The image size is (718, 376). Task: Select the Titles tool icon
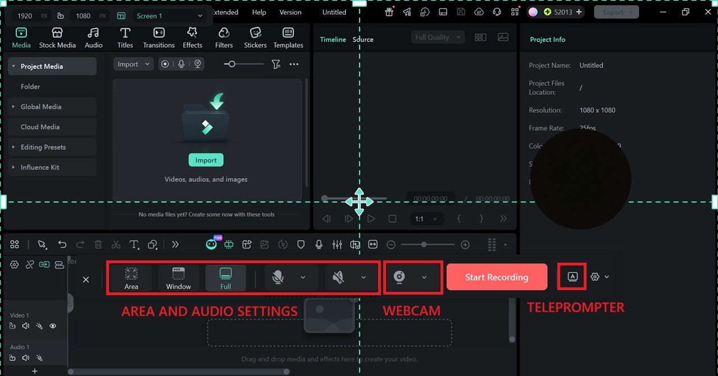pyautogui.click(x=125, y=33)
